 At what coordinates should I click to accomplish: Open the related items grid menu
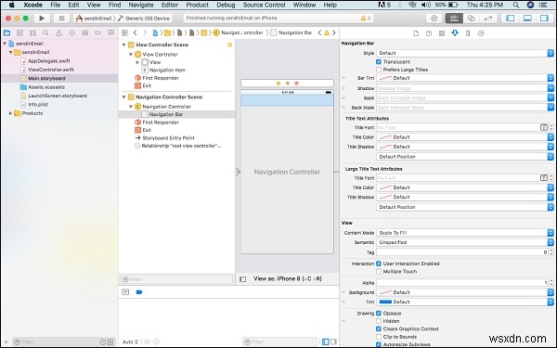(x=124, y=32)
